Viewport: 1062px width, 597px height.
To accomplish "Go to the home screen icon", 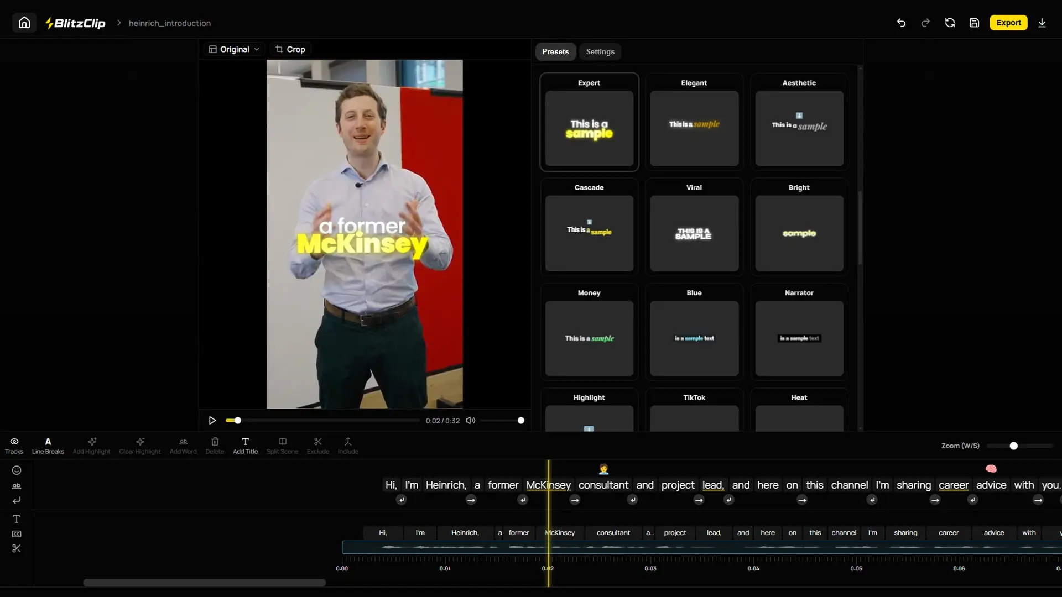I will 24,23.
